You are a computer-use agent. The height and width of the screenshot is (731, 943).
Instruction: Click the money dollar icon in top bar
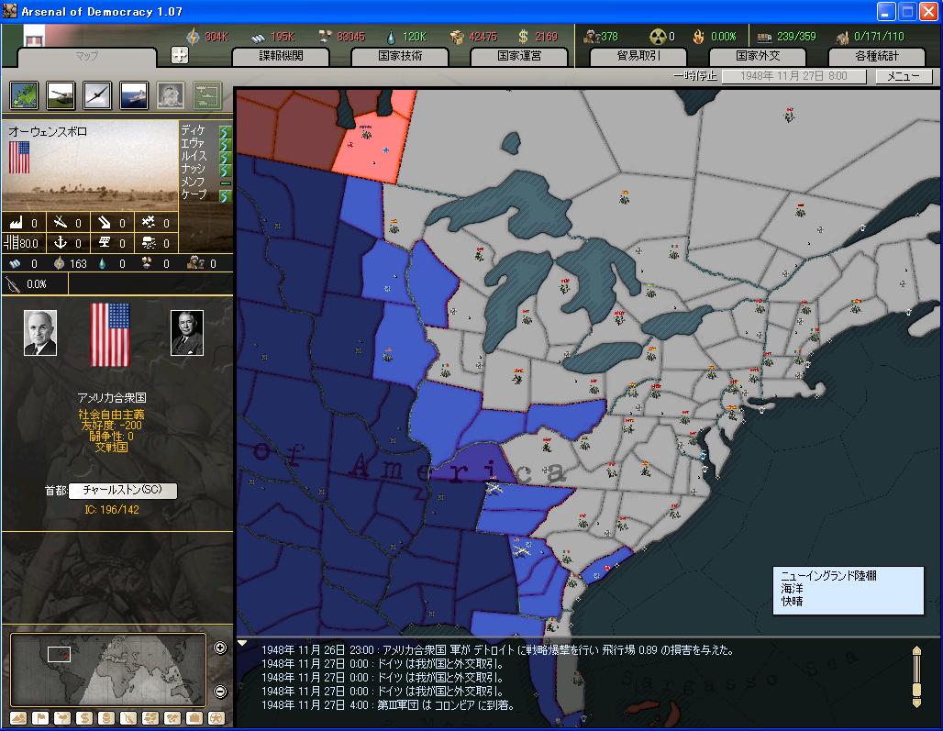tap(523, 37)
